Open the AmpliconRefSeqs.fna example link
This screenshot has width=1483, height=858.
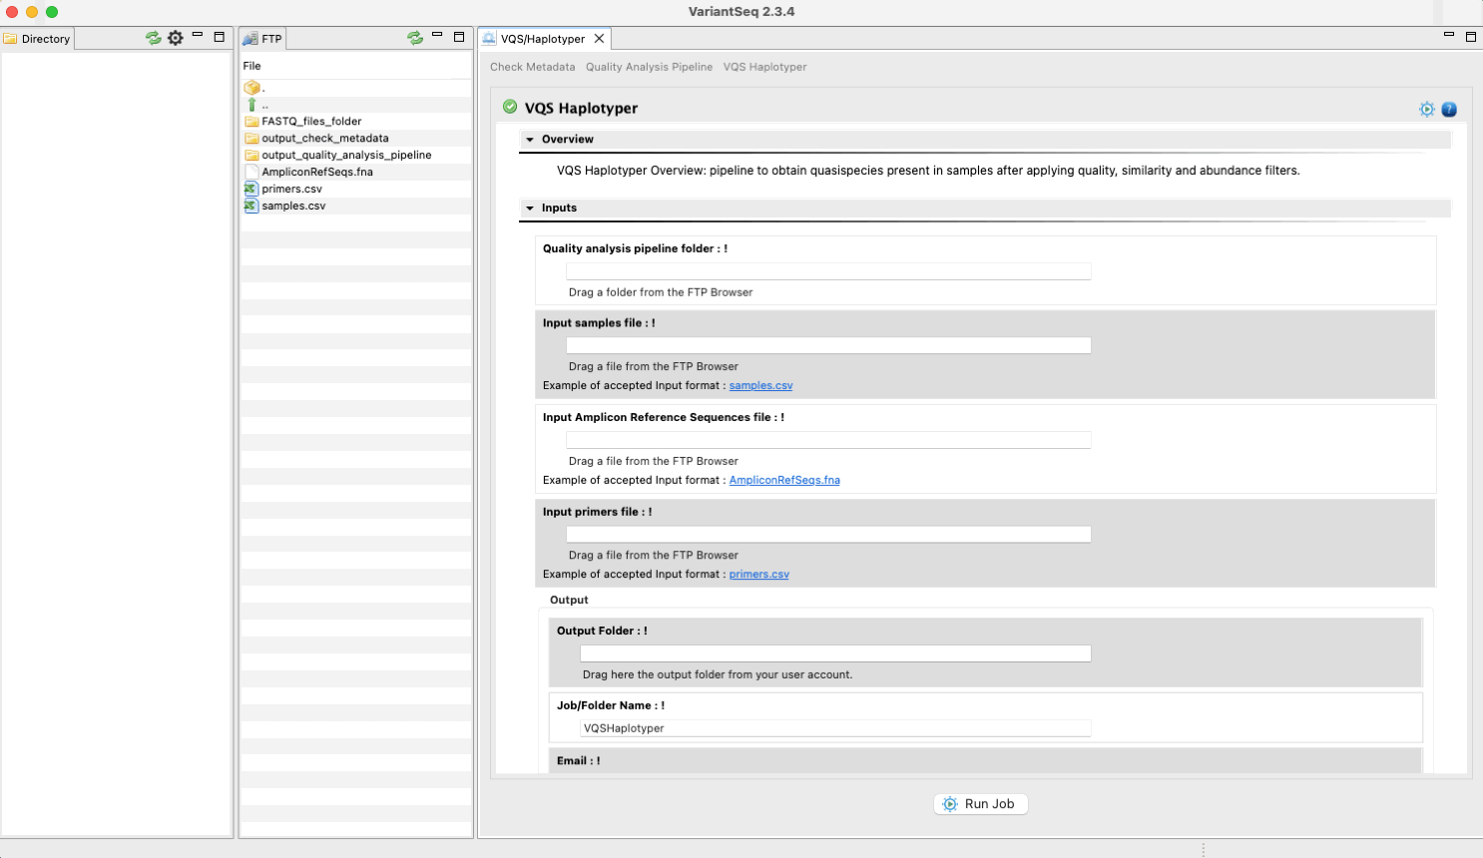click(784, 480)
